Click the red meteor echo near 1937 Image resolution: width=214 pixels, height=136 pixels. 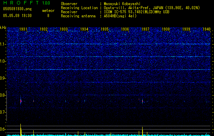pos(142,101)
